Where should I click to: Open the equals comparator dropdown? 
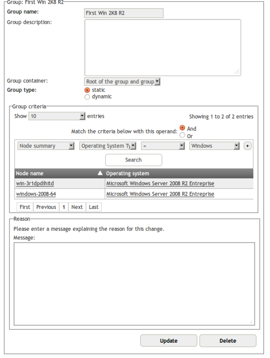pyautogui.click(x=163, y=146)
